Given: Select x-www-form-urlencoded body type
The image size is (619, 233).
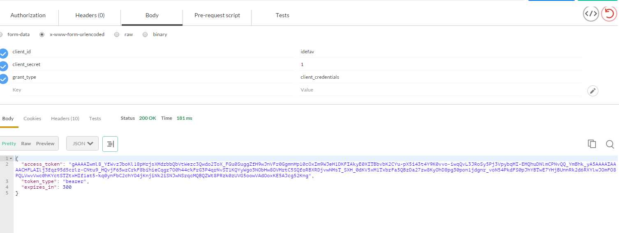Looking at the screenshot, I should [x=42, y=34].
